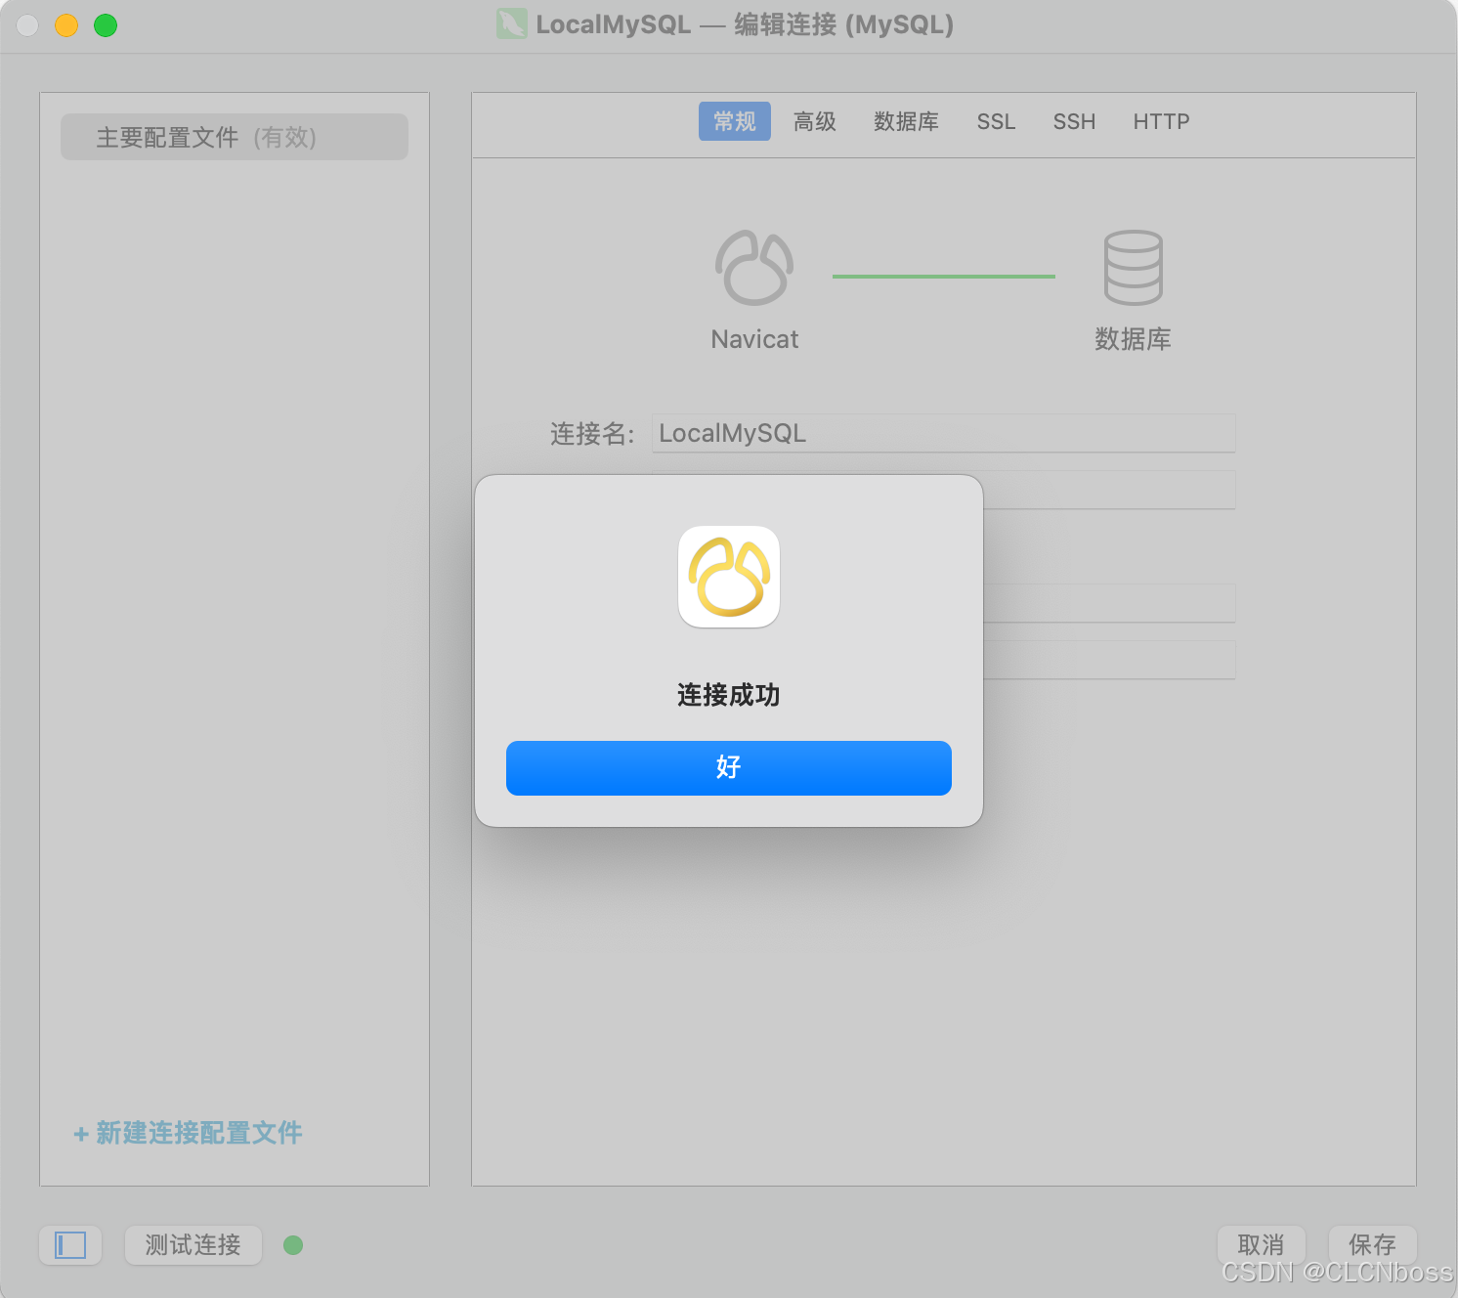Screen dimensions: 1458x1298
Task: Click the 取消 button
Action: tap(1261, 1245)
